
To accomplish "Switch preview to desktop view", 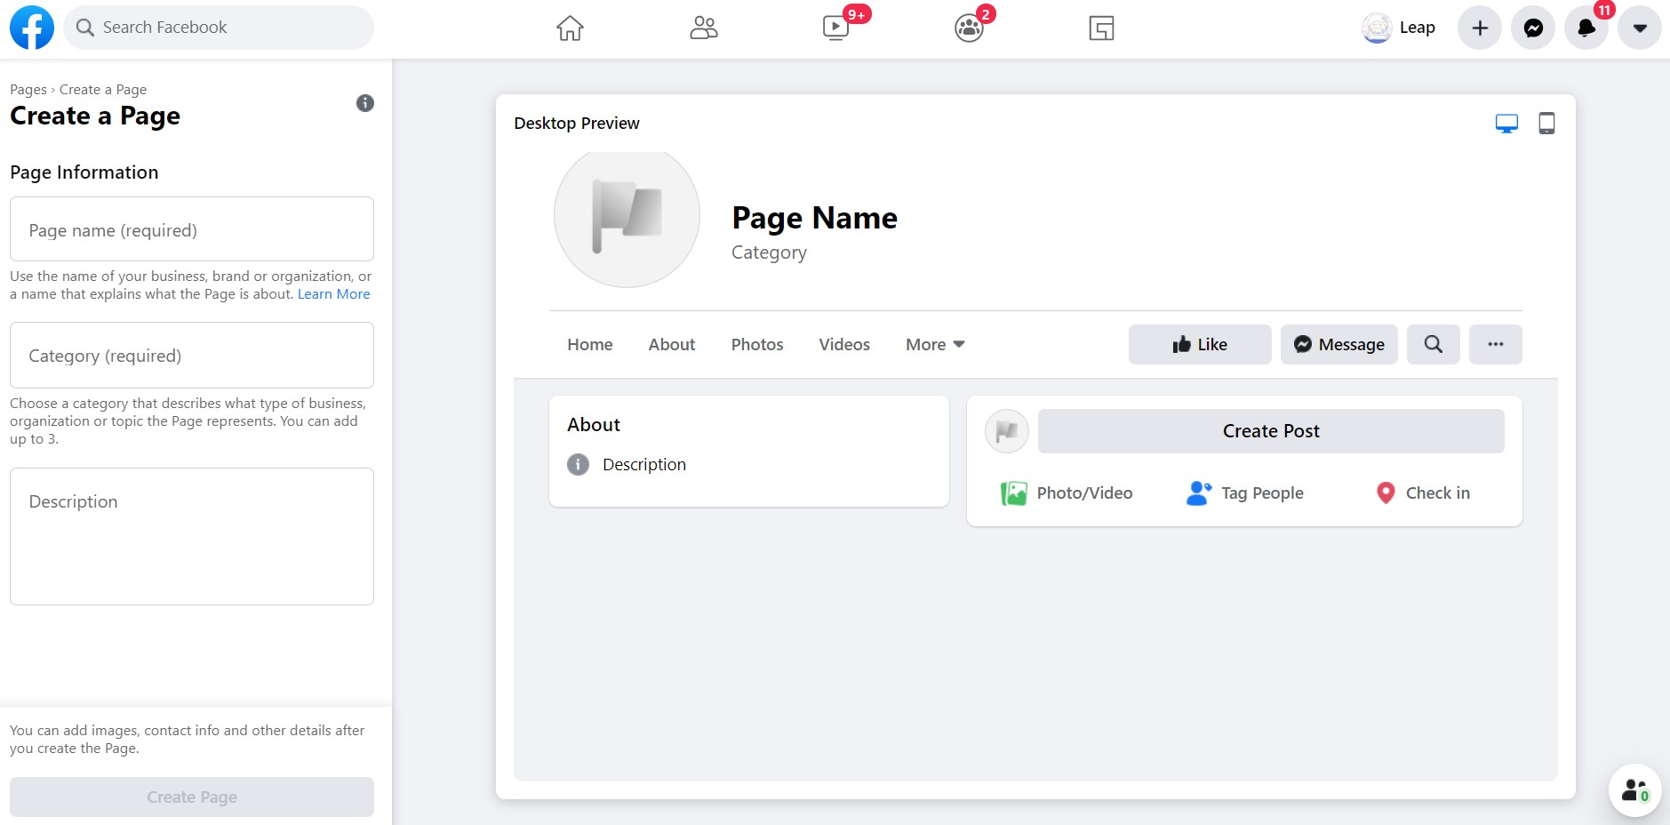I will tap(1506, 123).
